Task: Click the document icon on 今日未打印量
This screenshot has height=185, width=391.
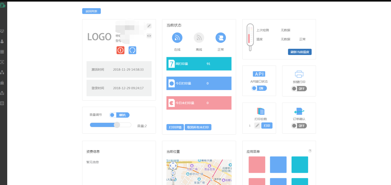Action: pos(172,103)
